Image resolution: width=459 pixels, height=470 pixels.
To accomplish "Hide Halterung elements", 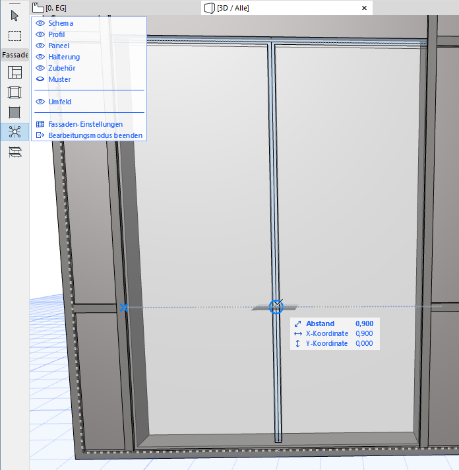I will click(x=40, y=57).
